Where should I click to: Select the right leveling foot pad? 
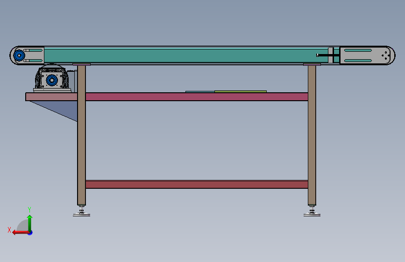312,214
